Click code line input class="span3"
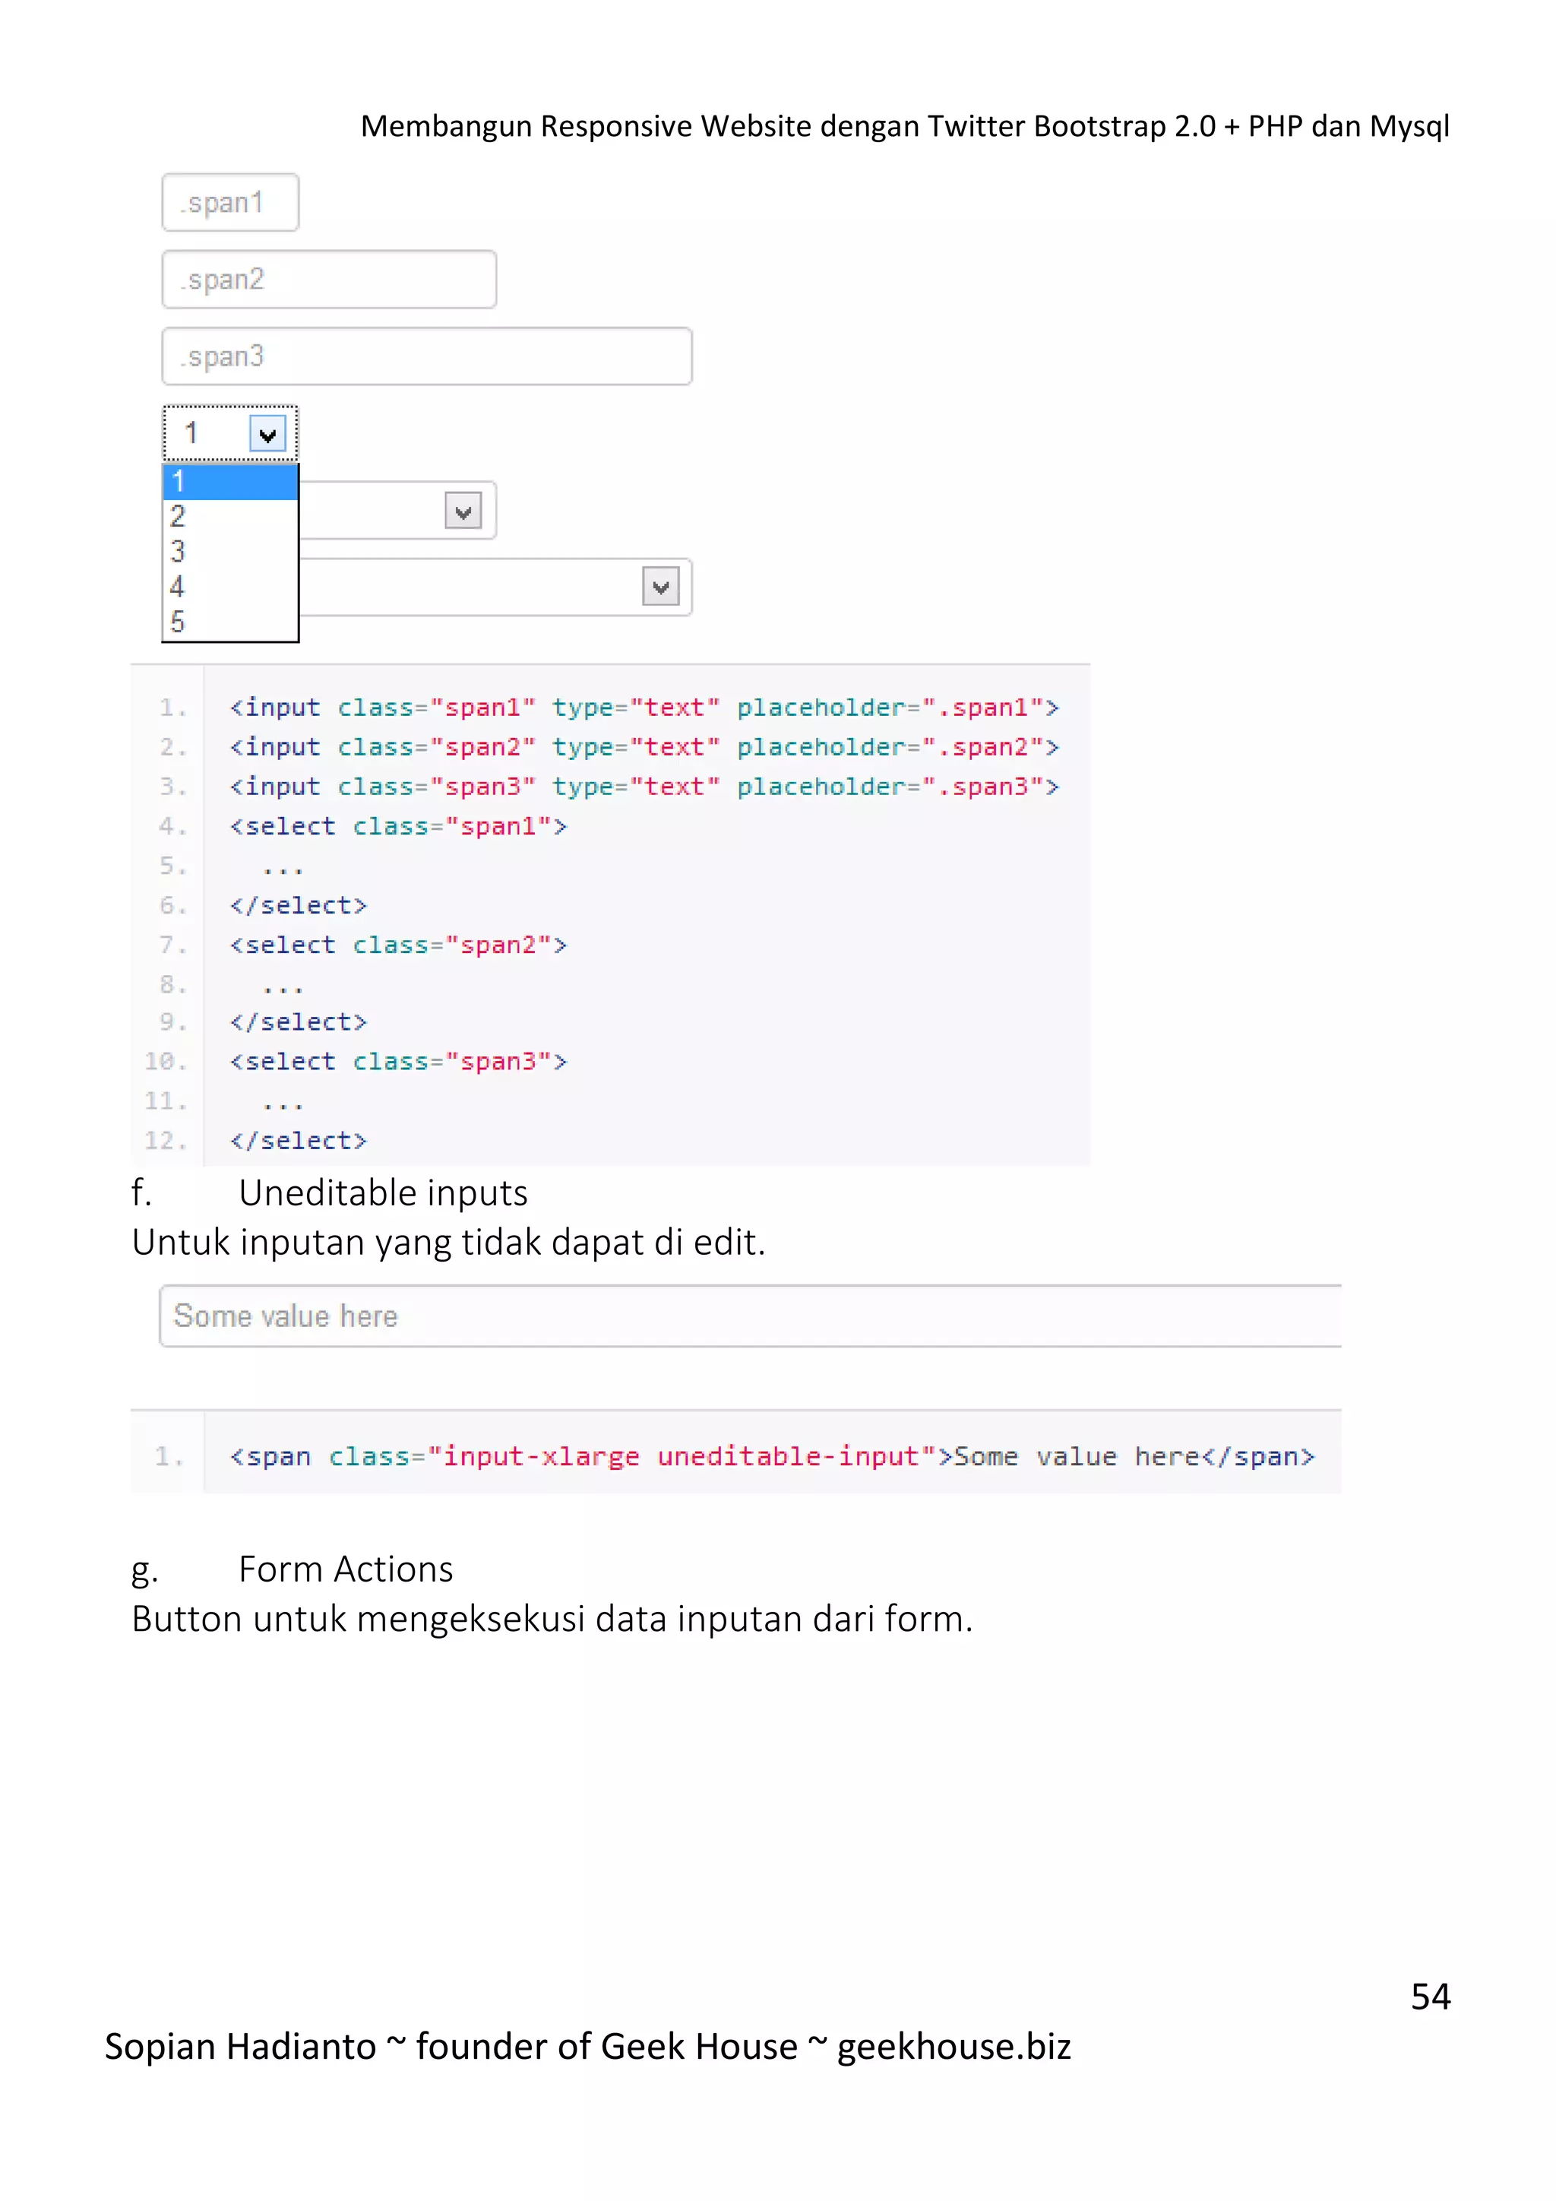This screenshot has height=2201, width=1556. 644,787
